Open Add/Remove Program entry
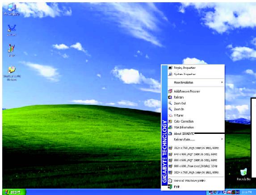This screenshot has width=256, height=195. click(x=196, y=91)
